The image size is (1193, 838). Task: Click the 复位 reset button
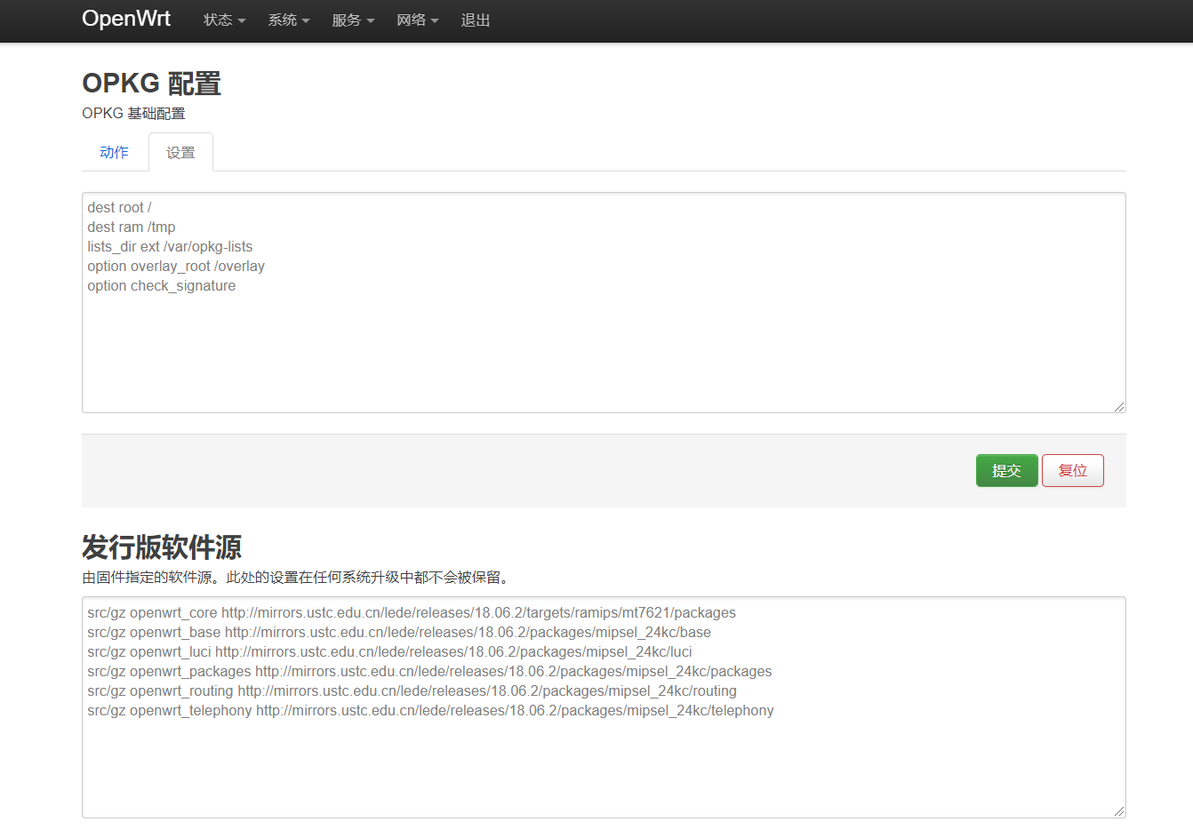(1072, 471)
